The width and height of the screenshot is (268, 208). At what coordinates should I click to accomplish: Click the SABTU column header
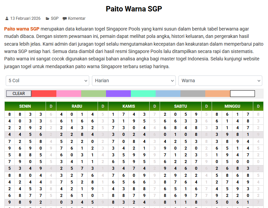180,106
